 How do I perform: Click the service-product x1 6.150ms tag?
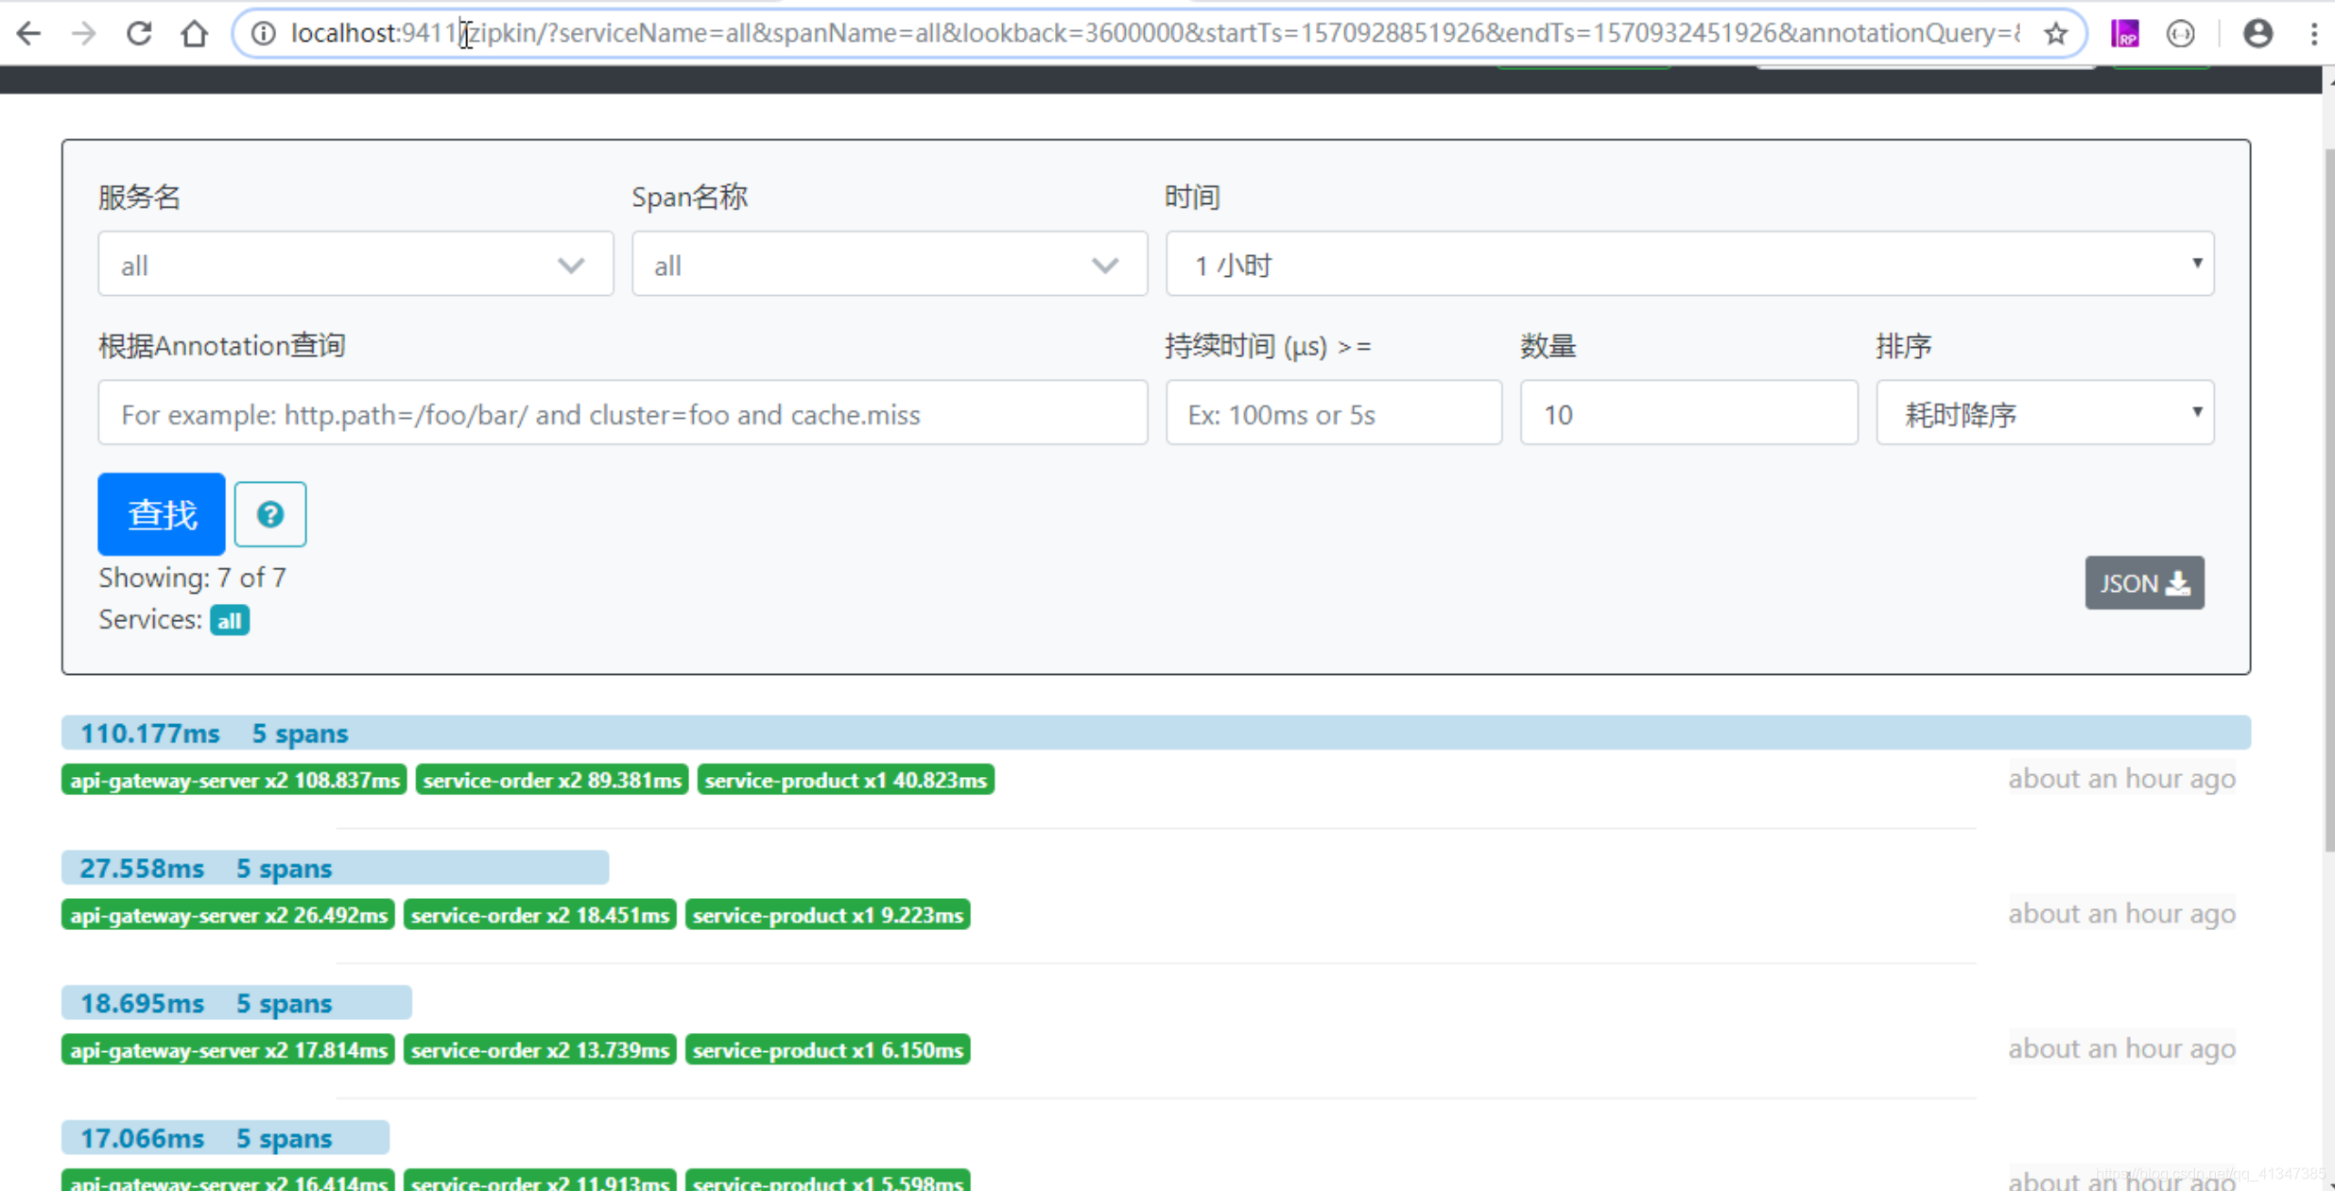coord(828,1050)
